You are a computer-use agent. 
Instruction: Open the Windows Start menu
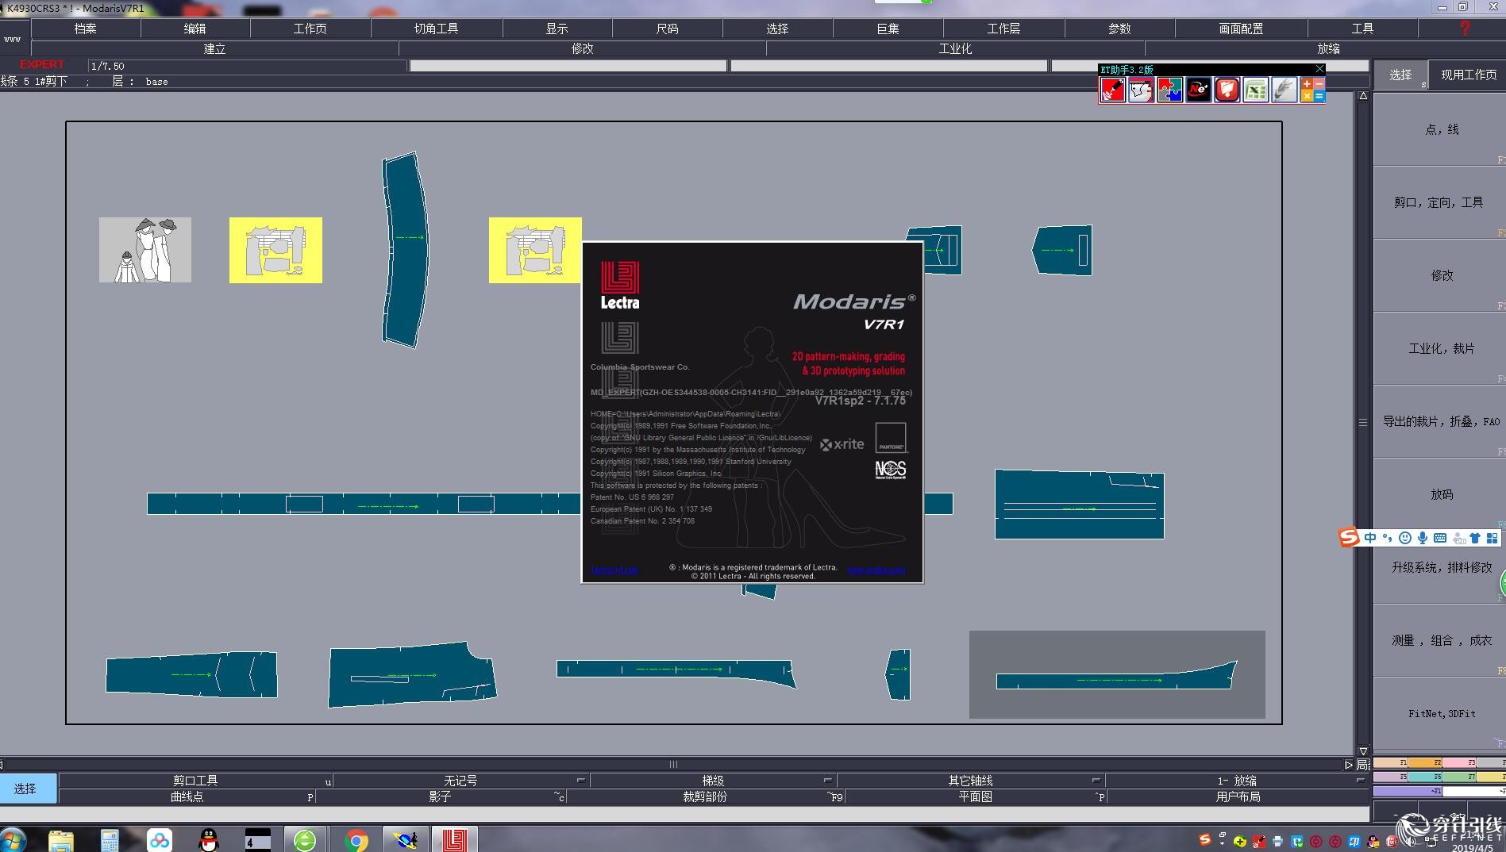(x=13, y=840)
